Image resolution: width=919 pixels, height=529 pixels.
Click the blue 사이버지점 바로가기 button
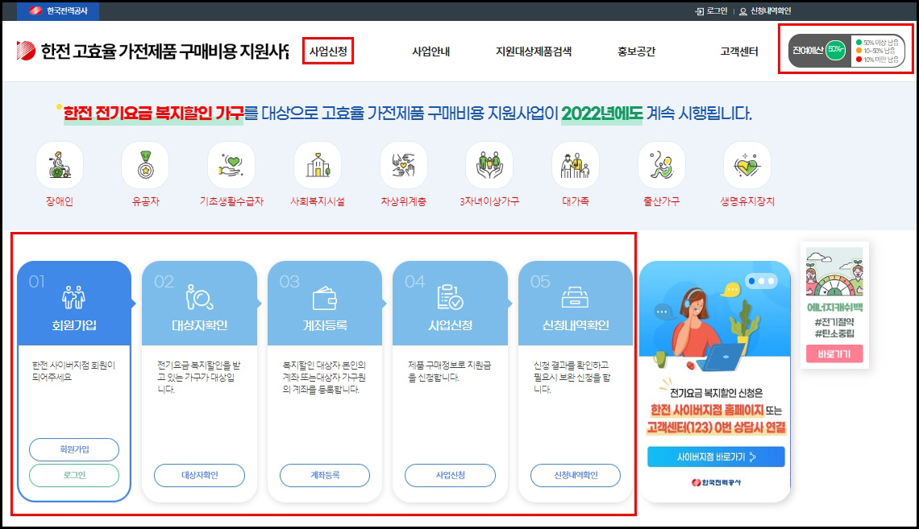click(716, 457)
